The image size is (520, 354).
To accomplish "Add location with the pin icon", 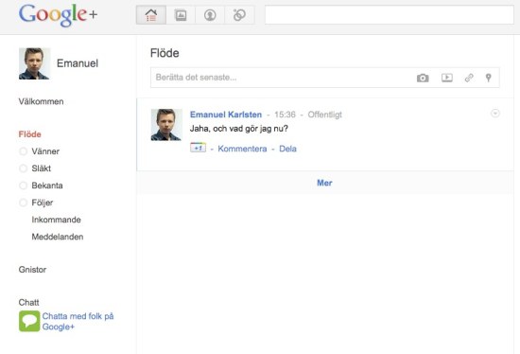I will pyautogui.click(x=488, y=78).
